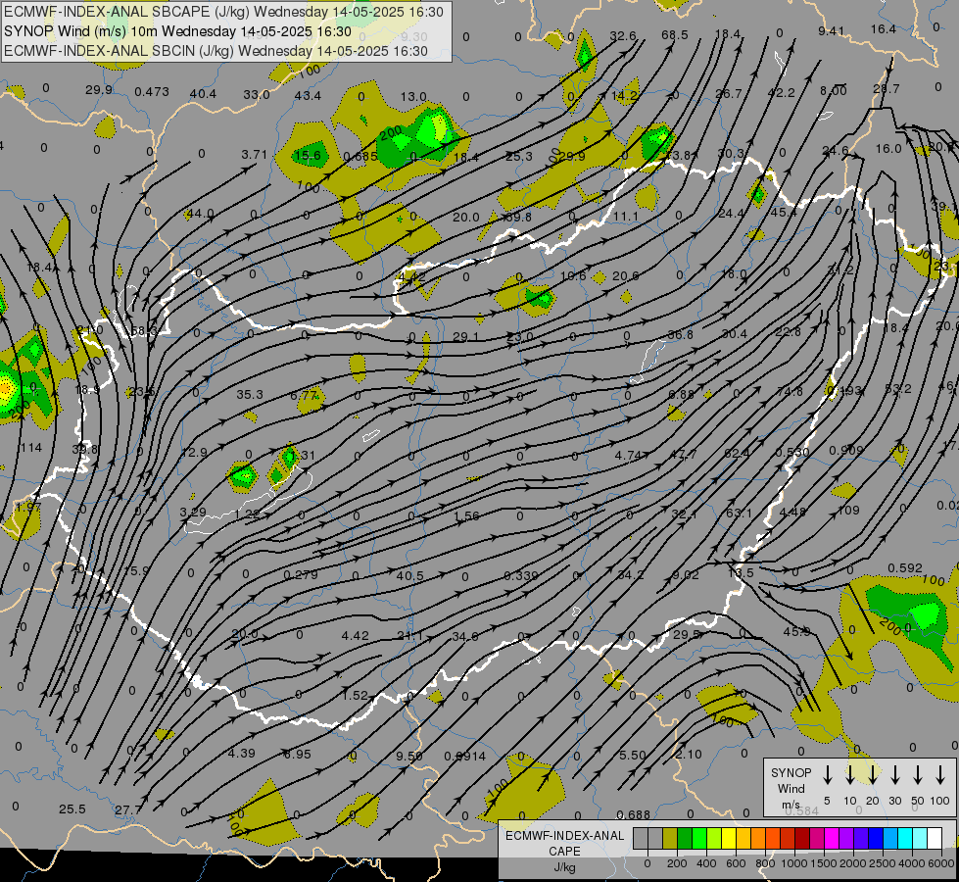This screenshot has height=882, width=959.
Task: Click the map value 6.95
Action: pyautogui.click(x=297, y=754)
